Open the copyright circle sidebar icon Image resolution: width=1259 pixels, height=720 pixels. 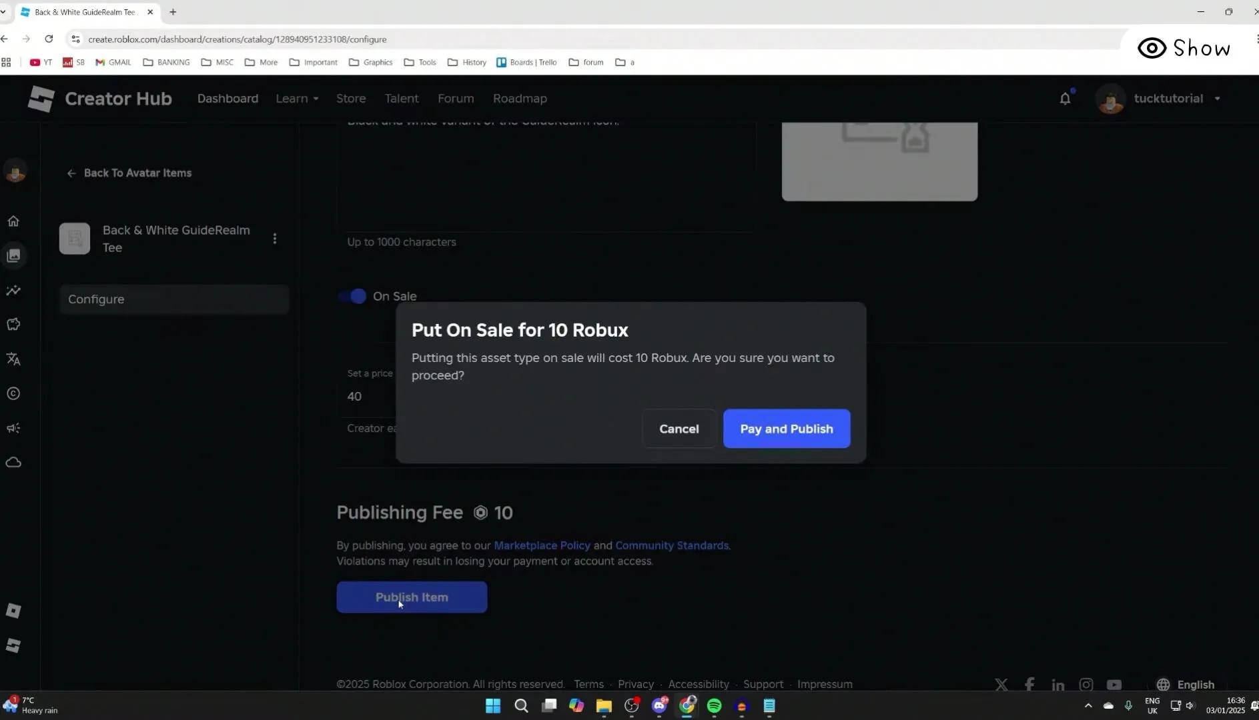click(x=13, y=393)
